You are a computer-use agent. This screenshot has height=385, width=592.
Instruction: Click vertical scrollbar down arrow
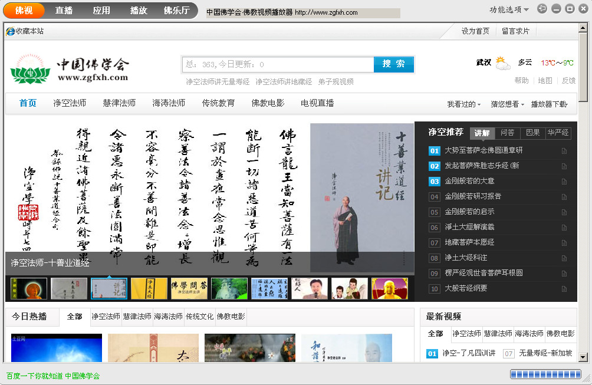tap(583, 357)
